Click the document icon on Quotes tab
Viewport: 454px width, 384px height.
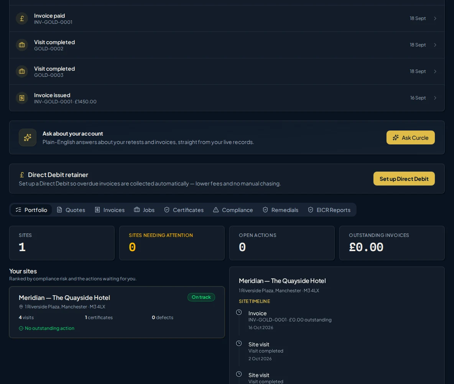[59, 210]
